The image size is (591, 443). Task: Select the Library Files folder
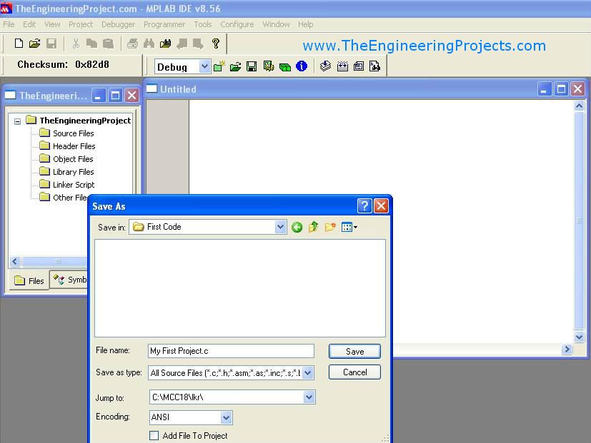(x=66, y=172)
